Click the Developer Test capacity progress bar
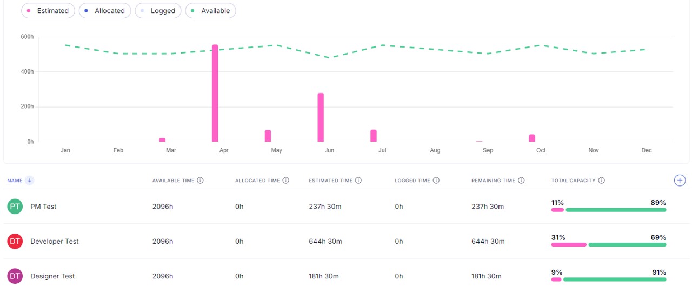692x293 pixels. click(x=608, y=245)
